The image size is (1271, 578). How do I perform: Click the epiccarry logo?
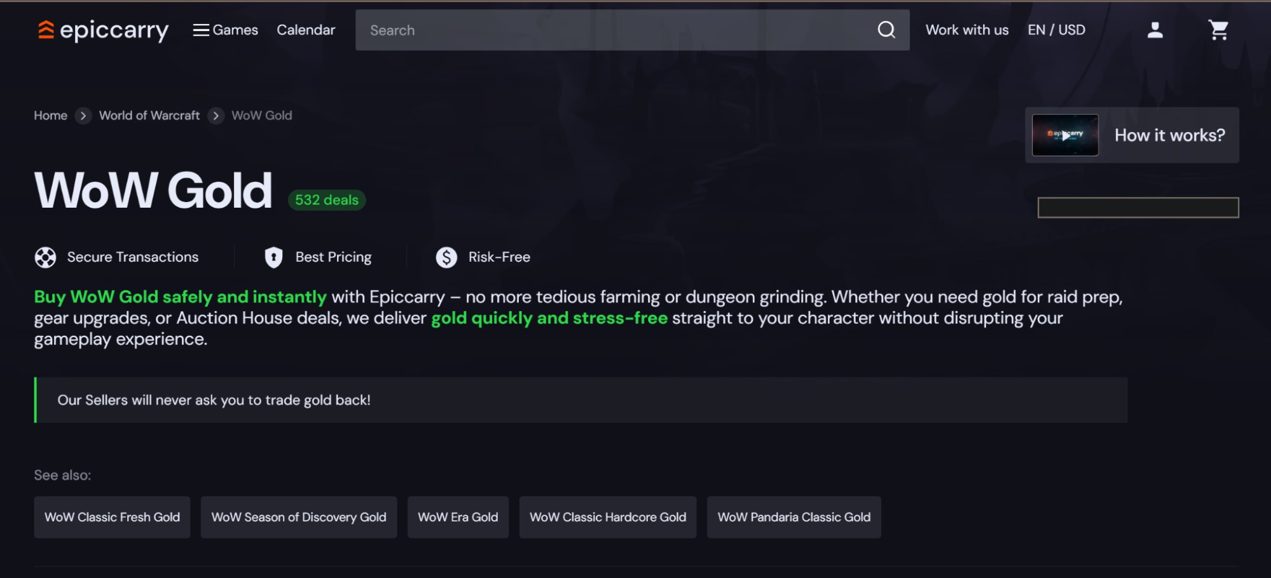point(103,30)
